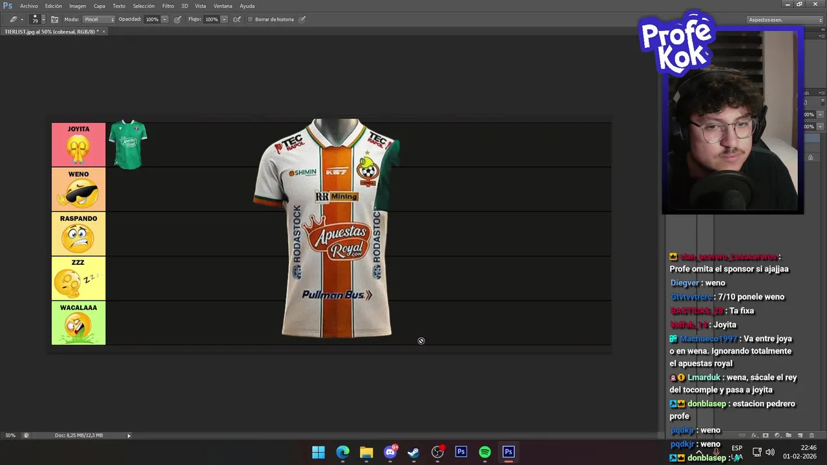Open File Explorer from taskbar
The image size is (827, 465).
366,452
